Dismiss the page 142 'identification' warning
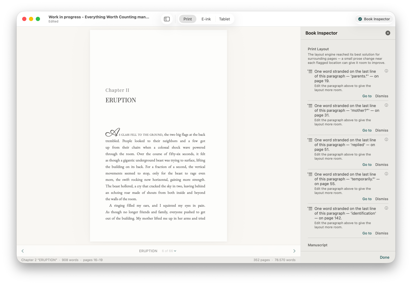 [382, 233]
